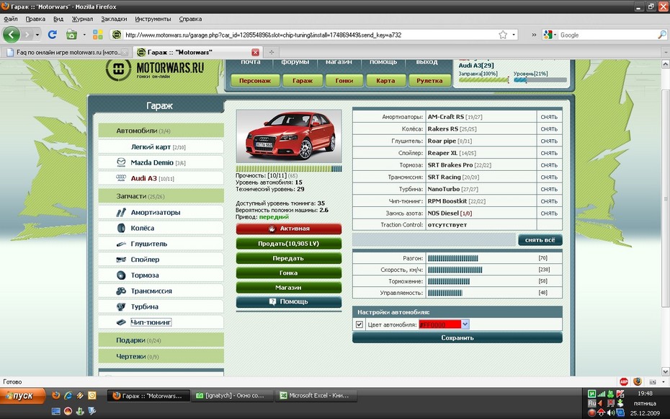Open the car color #FF0000 dropdown arrow

click(465, 325)
